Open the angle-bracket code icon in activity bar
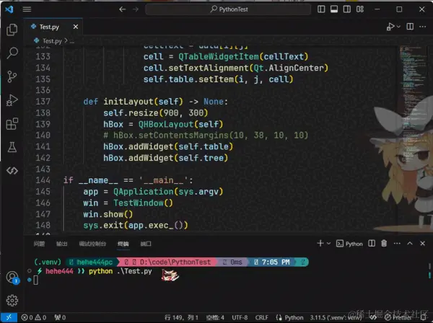Viewport: 433px width, 323px height. point(12,171)
